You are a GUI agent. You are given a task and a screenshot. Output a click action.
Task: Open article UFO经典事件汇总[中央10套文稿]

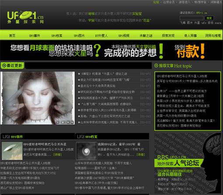coord(96,183)
